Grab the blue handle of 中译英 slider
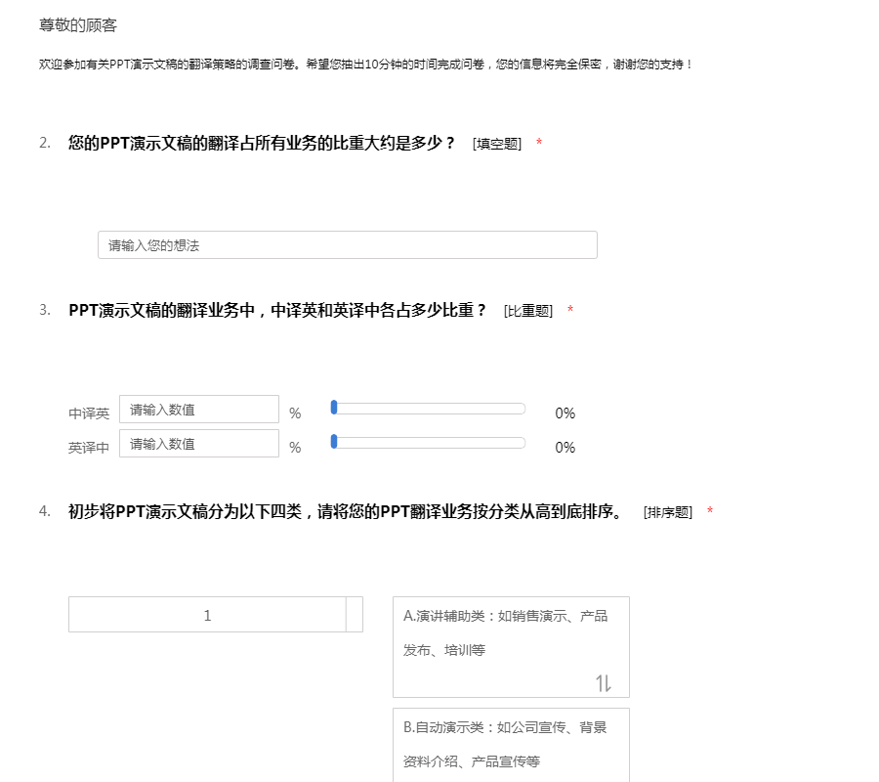 tap(334, 408)
